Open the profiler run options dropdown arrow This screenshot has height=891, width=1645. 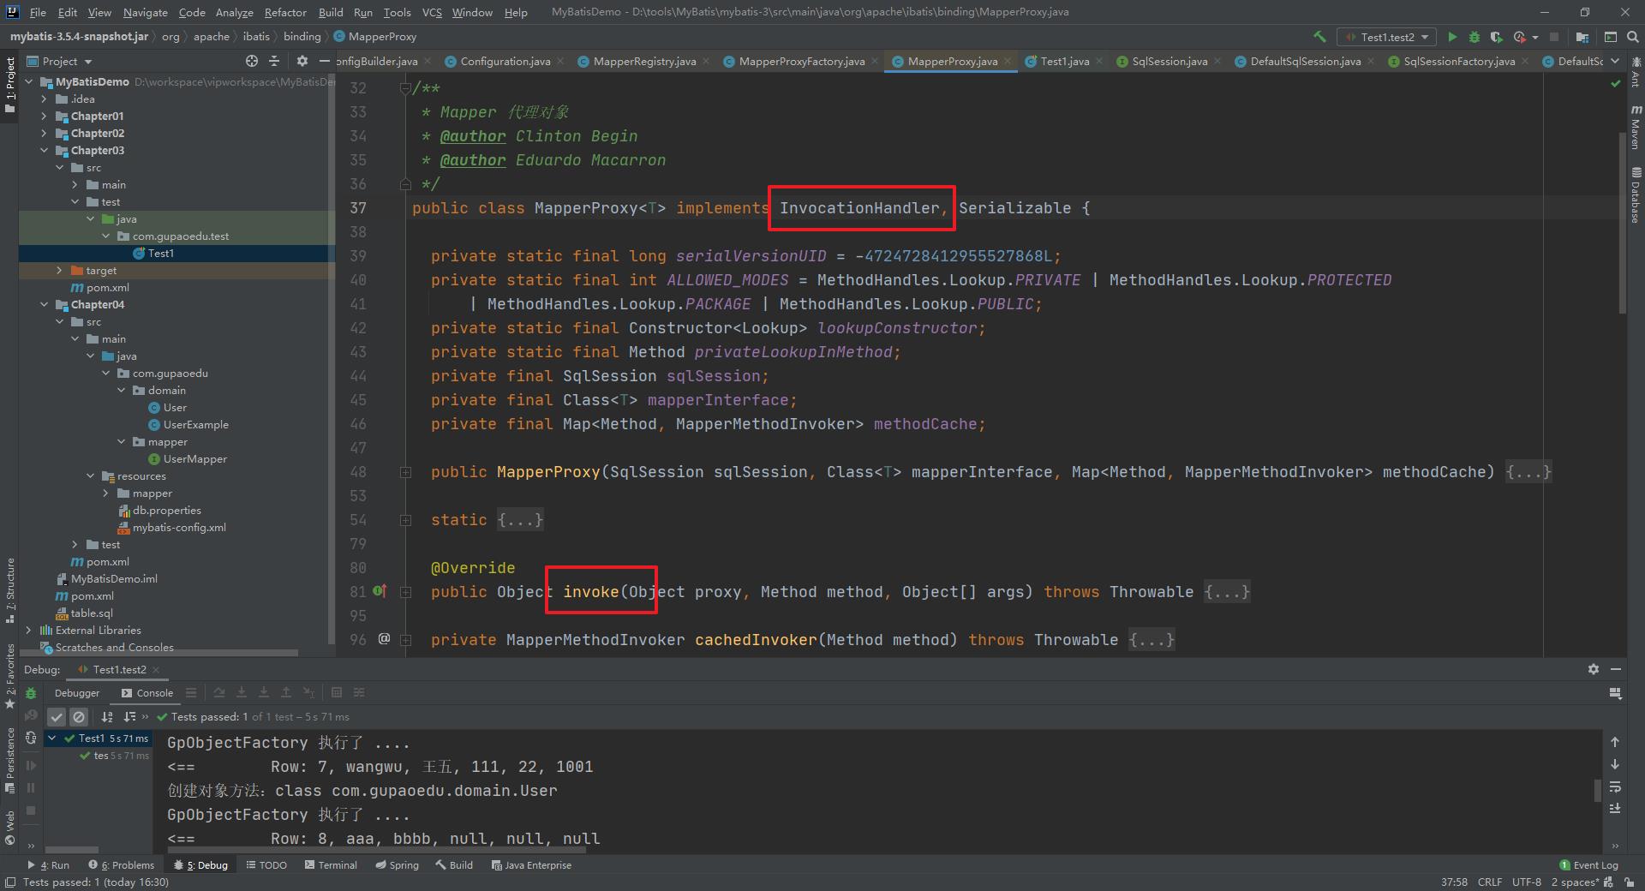[1535, 38]
